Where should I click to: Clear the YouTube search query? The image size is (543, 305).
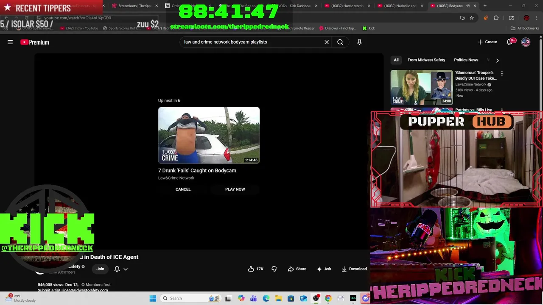tap(327, 42)
